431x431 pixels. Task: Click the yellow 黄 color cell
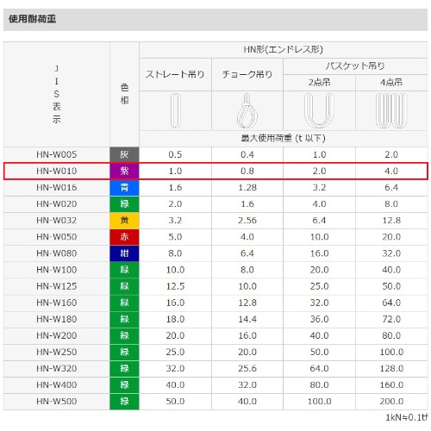124,221
